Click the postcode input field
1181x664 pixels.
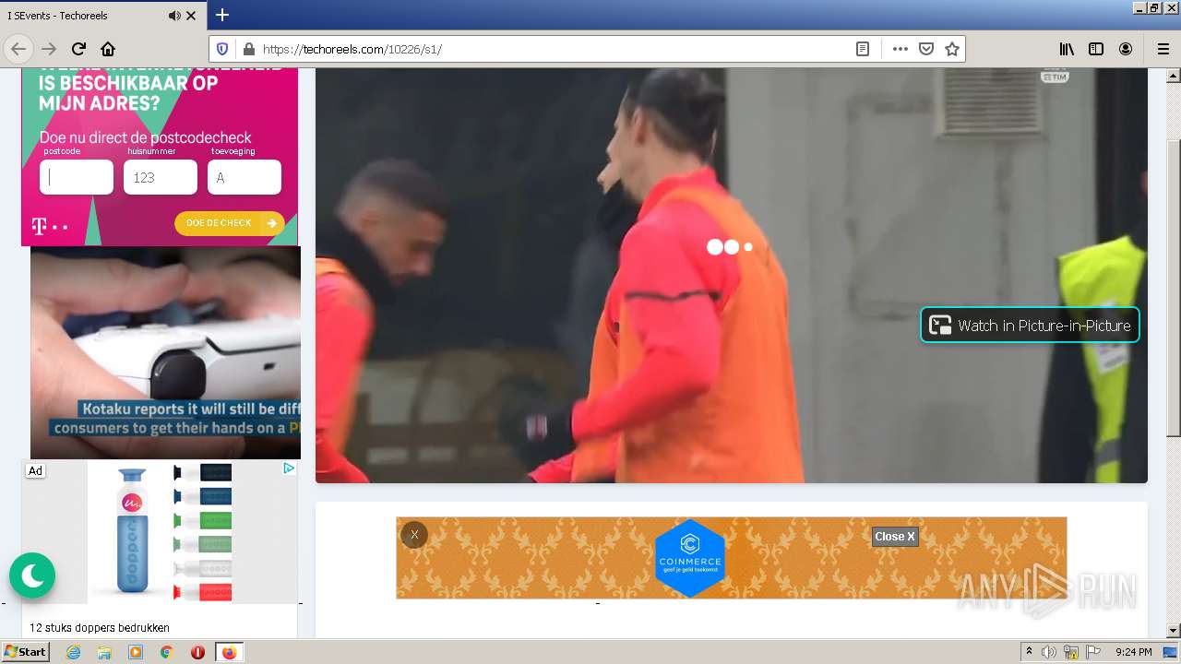point(77,177)
